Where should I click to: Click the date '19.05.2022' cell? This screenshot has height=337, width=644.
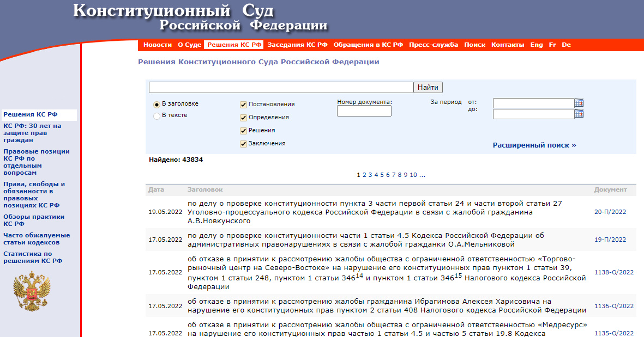click(165, 212)
